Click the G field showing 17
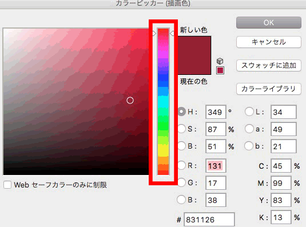 click(216, 183)
